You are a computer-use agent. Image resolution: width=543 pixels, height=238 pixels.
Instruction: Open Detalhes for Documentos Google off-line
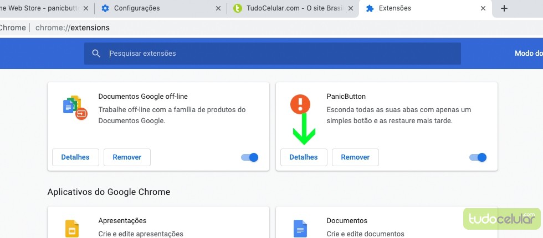[75, 157]
